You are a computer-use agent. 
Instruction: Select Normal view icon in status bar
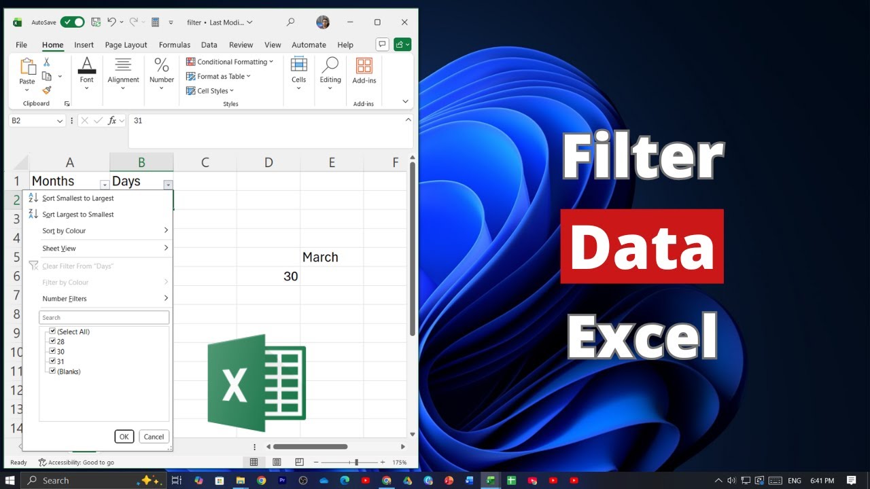pyautogui.click(x=254, y=462)
